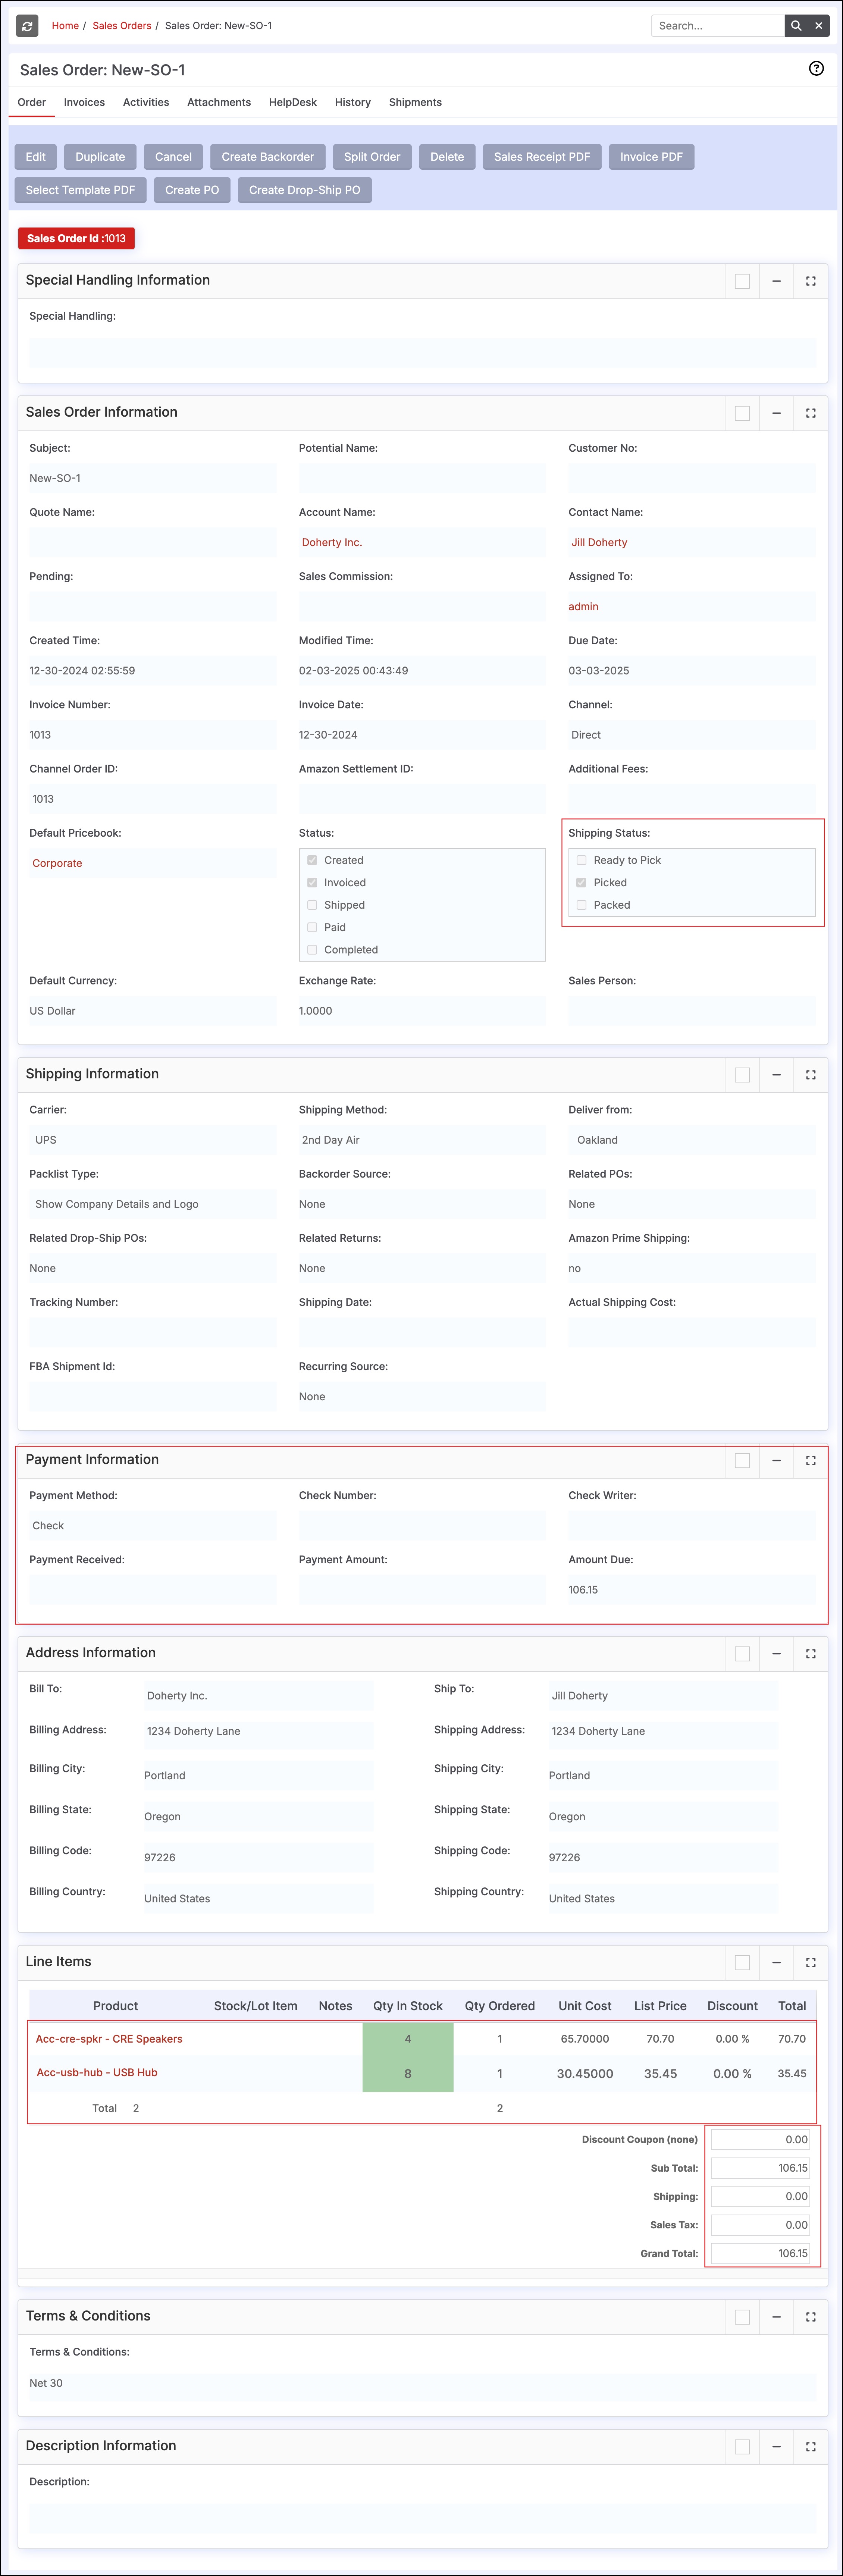Toggle the Ready to Pick checkbox

point(582,860)
